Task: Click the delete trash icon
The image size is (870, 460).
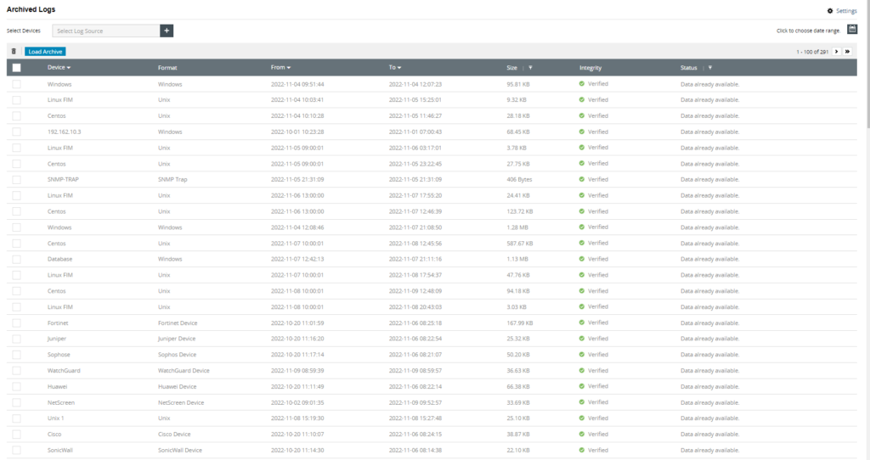Action: [x=14, y=52]
